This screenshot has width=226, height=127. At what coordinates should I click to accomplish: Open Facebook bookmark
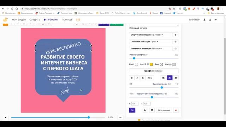166,13
